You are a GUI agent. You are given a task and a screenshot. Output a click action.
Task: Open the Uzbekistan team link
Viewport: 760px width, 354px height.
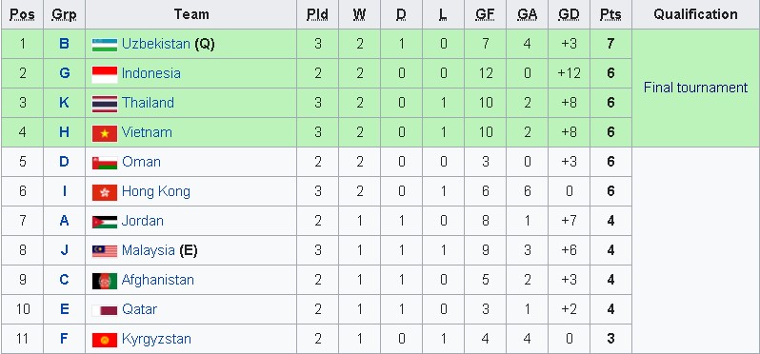(156, 44)
